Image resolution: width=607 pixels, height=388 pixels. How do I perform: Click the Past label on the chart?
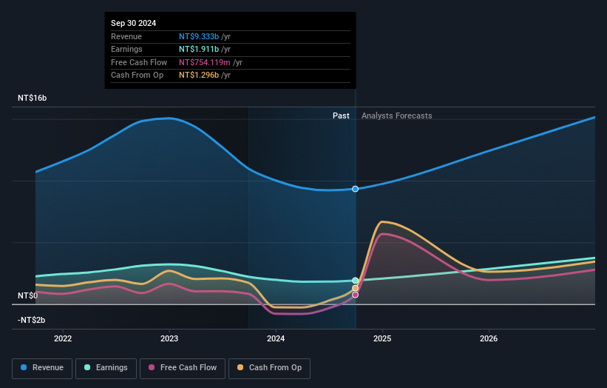point(341,116)
